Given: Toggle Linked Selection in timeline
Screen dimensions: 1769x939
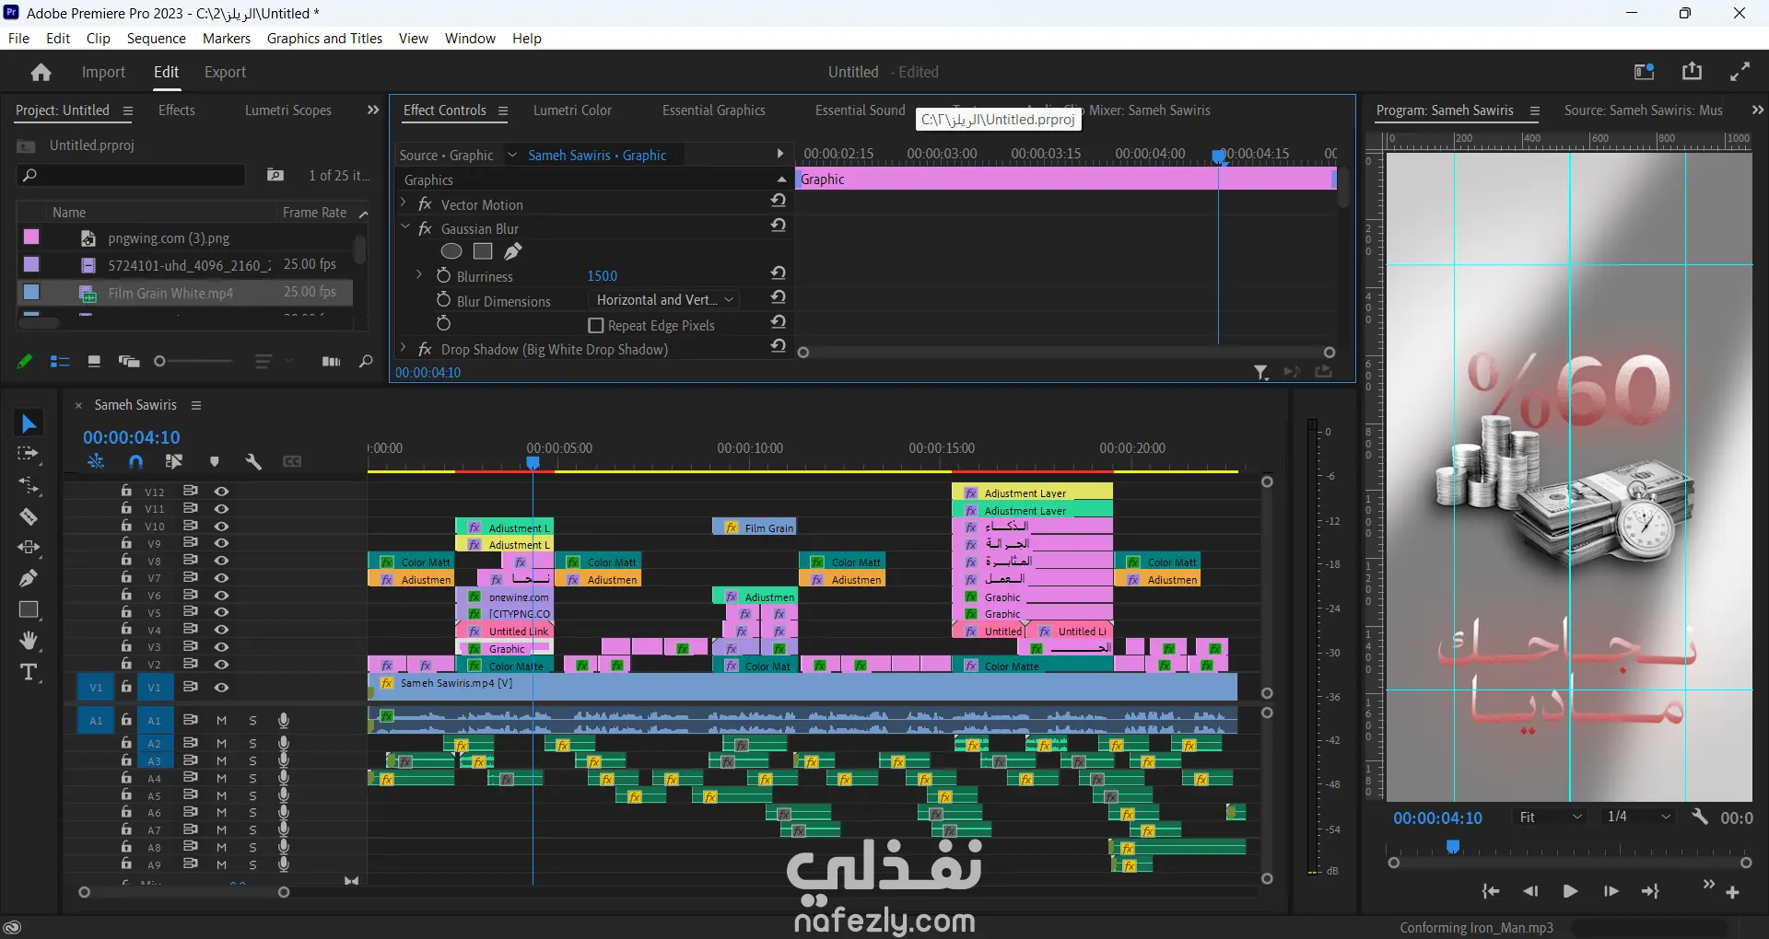Looking at the screenshot, I should [174, 461].
